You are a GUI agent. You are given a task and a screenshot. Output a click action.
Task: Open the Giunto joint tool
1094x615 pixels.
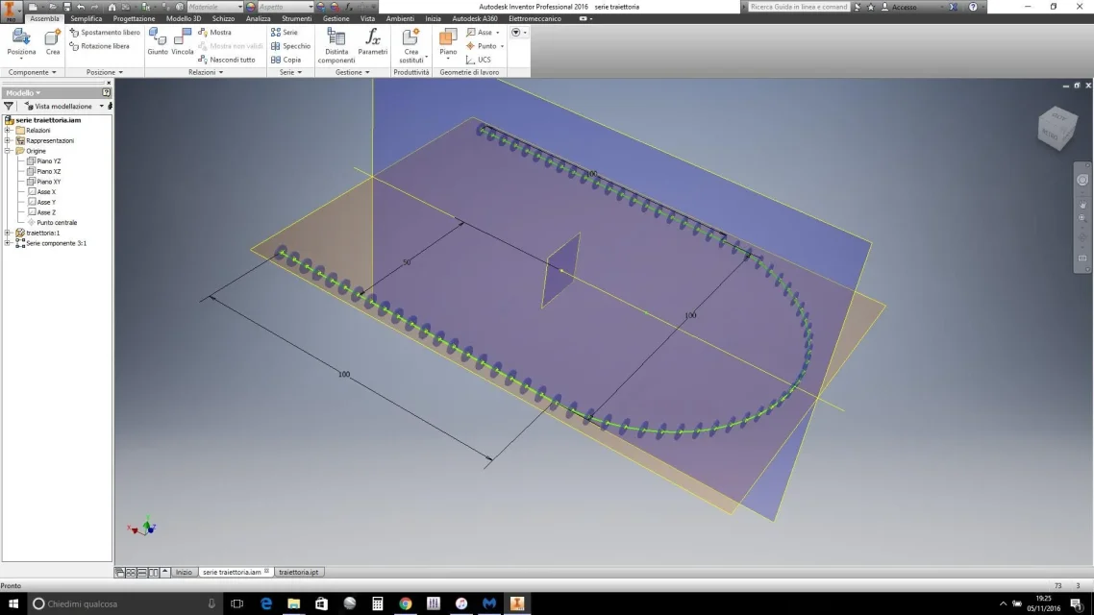(158, 42)
